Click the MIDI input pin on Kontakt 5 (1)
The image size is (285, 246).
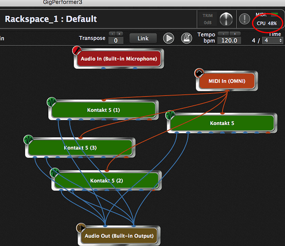pos(104,100)
